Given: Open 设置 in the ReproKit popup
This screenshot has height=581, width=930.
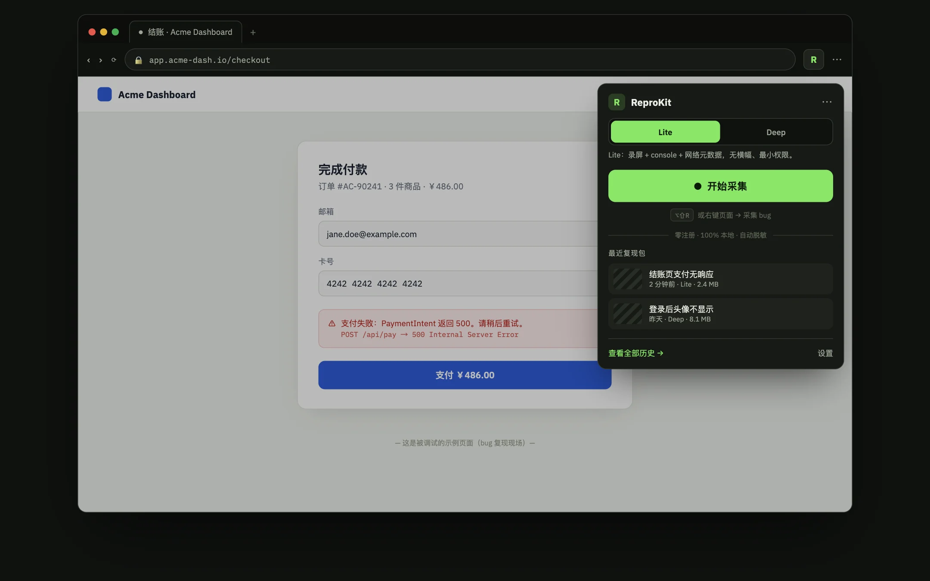Looking at the screenshot, I should (825, 353).
